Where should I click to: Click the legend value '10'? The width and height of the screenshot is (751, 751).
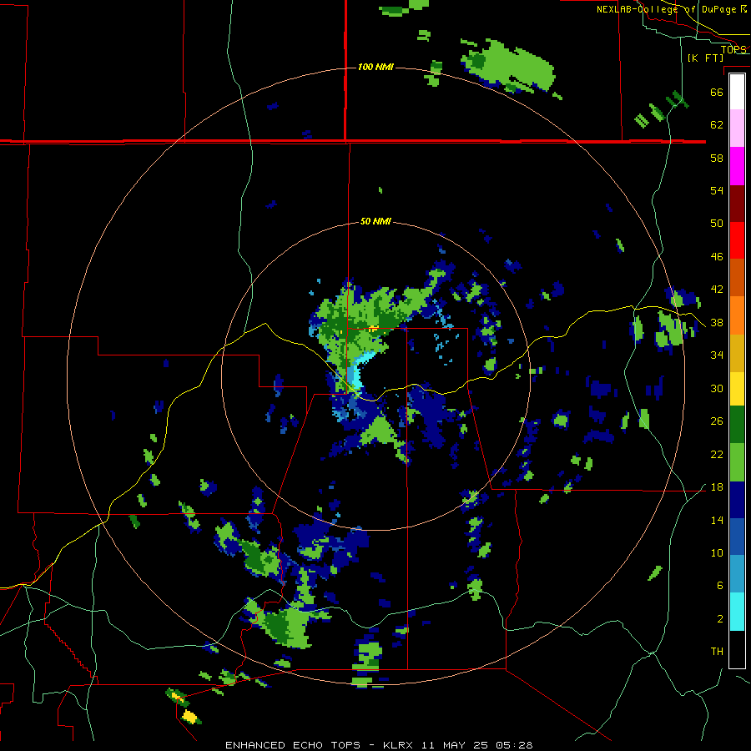717,553
